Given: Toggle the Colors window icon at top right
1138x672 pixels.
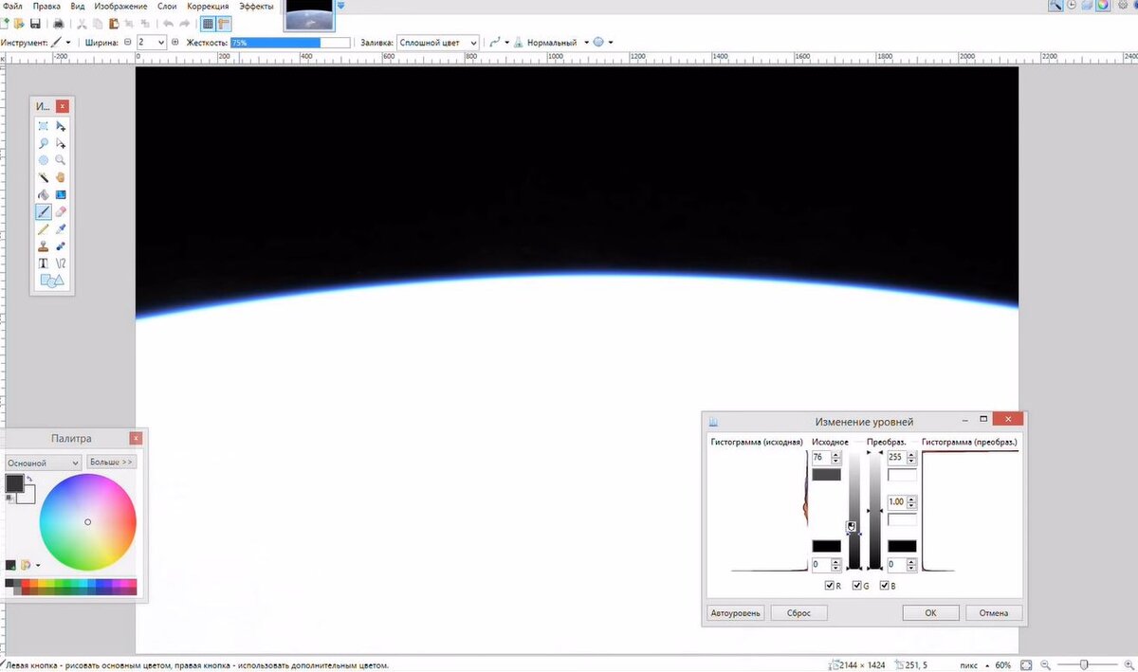Looking at the screenshot, I should pos(1104,6).
